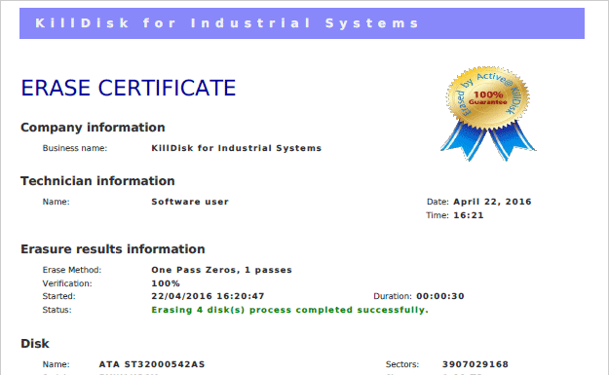Screen dimensions: 609x375
Task: Select the ERASE CERTIFICATE title
Action: [x=129, y=88]
